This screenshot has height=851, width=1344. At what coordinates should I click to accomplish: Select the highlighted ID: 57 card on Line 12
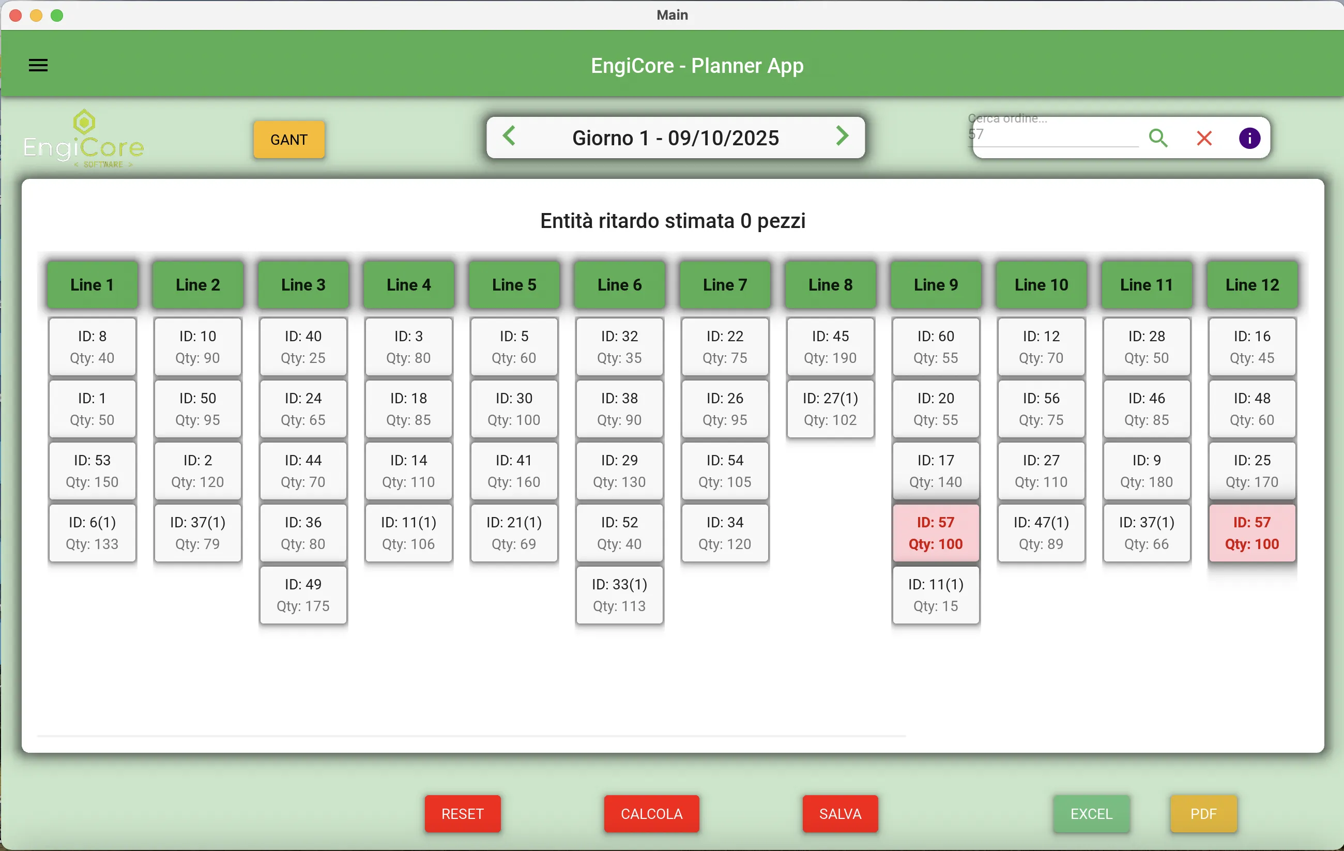(1251, 533)
